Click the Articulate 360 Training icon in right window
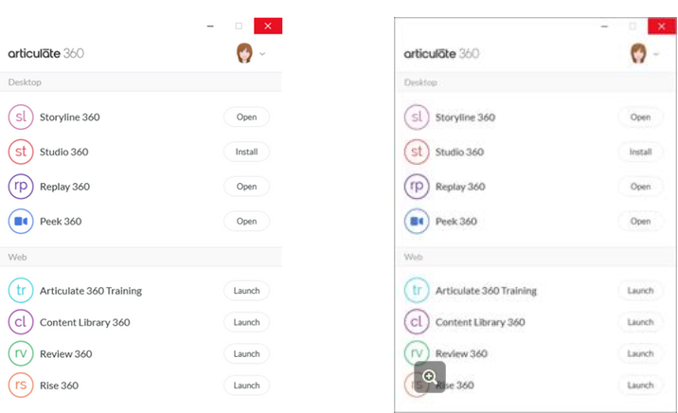 pos(417,290)
